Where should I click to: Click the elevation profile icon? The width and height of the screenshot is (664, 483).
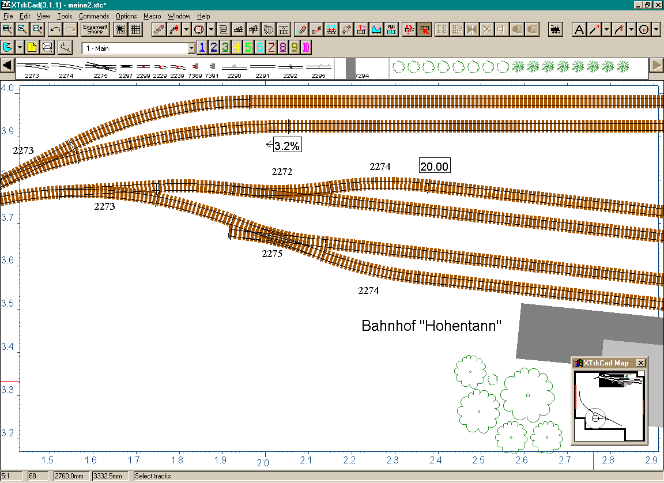click(377, 29)
